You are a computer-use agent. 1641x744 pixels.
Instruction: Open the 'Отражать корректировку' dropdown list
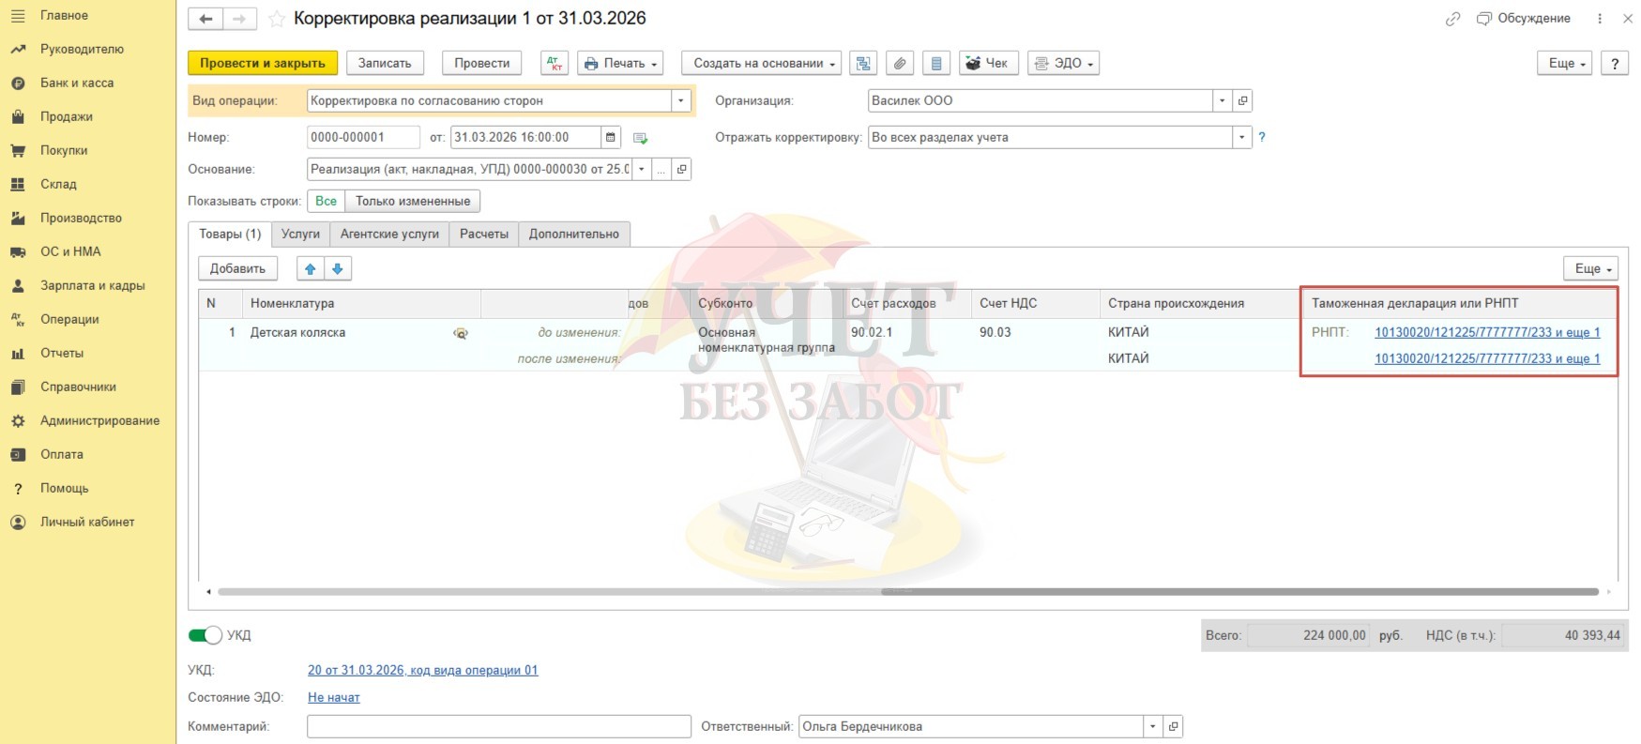[1241, 137]
